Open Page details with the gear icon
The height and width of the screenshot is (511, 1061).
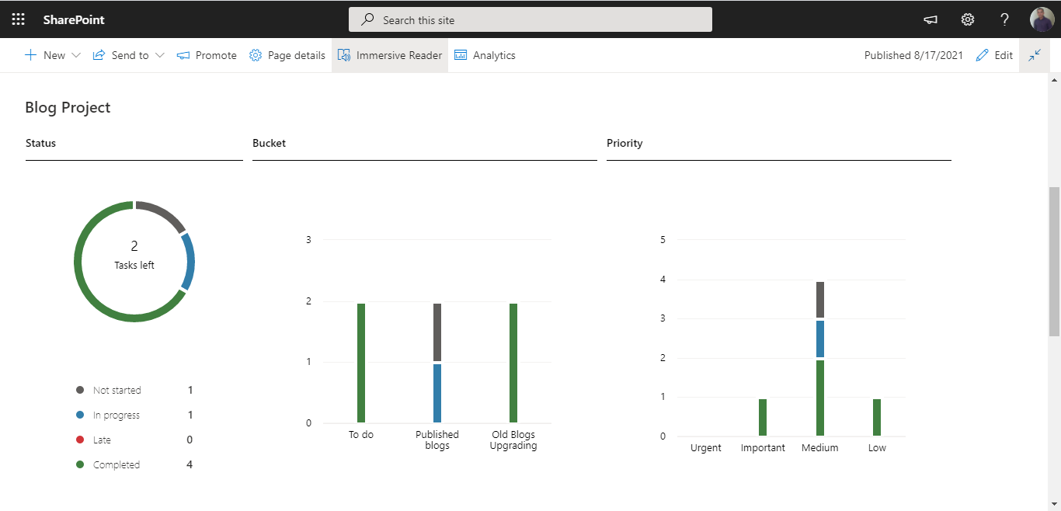(254, 54)
